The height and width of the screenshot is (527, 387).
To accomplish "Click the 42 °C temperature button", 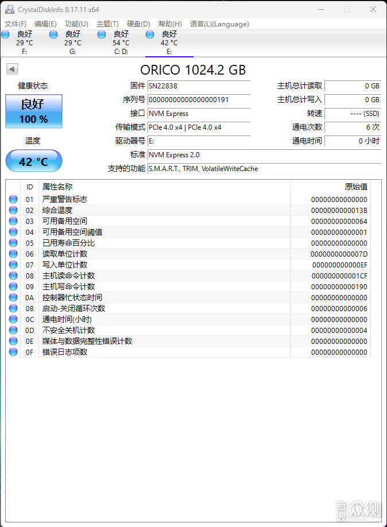I will coord(34,161).
